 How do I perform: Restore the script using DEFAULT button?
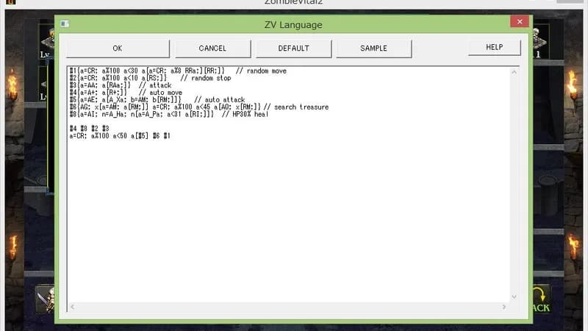point(293,49)
